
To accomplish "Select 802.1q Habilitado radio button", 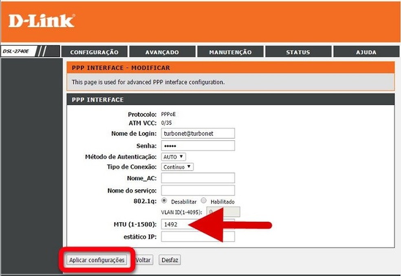I will pyautogui.click(x=204, y=201).
